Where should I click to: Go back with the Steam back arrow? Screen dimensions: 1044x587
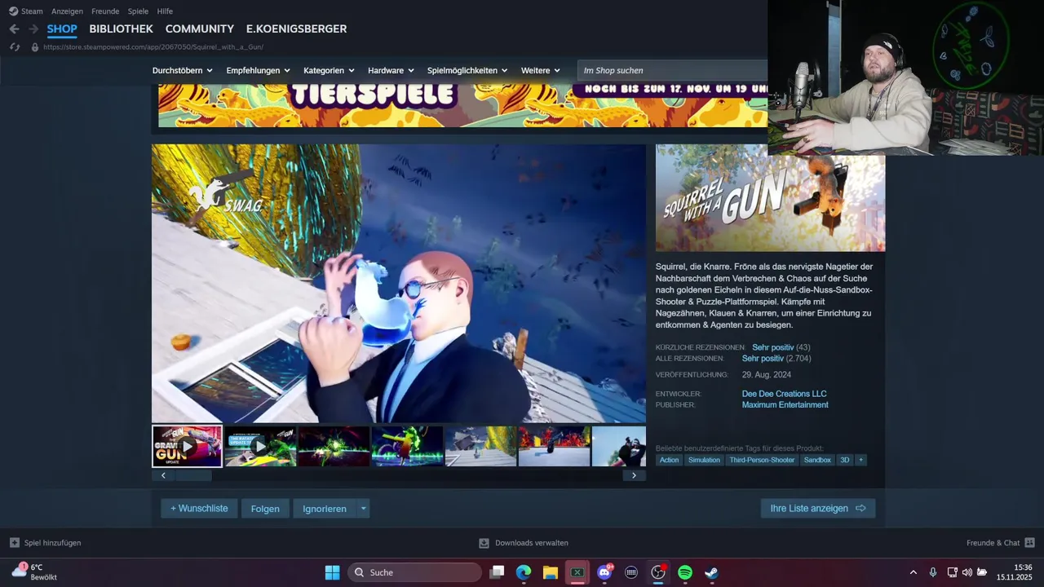(x=15, y=29)
